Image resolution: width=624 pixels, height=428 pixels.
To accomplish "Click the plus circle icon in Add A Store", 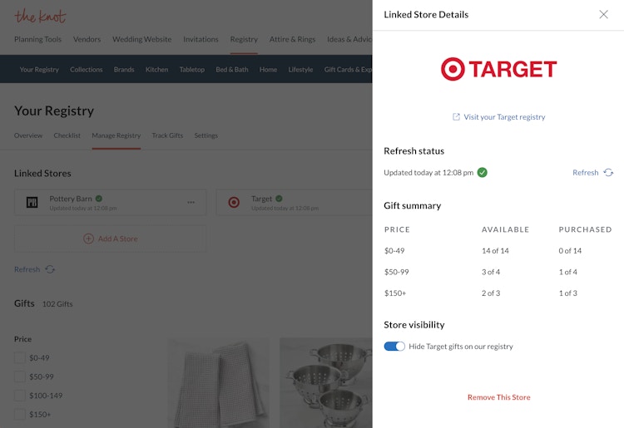I will (88, 239).
